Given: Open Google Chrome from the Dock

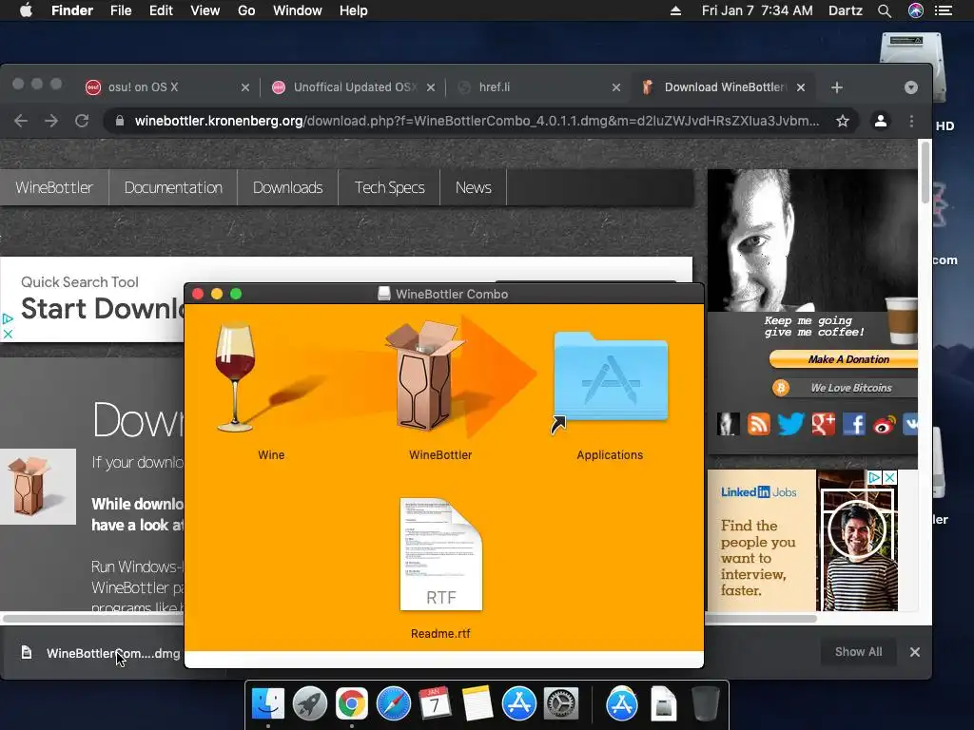Looking at the screenshot, I should tap(352, 704).
